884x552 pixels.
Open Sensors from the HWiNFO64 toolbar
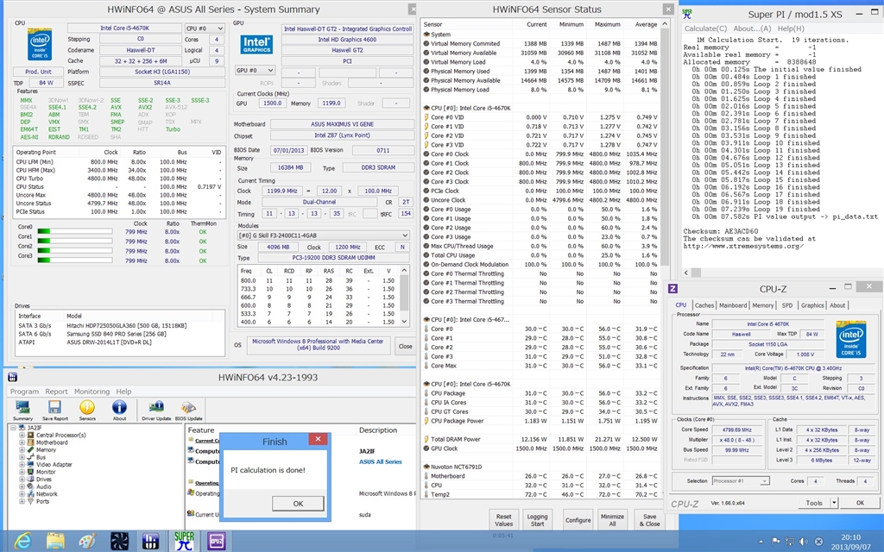88,410
